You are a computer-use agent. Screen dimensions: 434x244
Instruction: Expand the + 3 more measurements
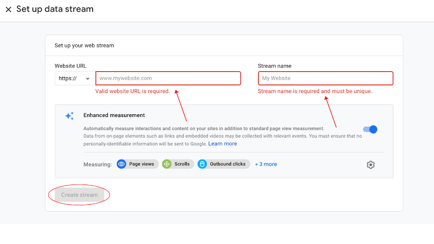pos(266,164)
